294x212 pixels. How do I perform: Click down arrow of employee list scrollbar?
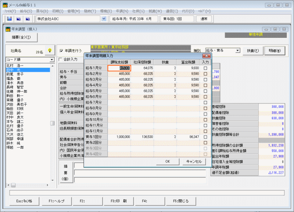tap(53, 180)
